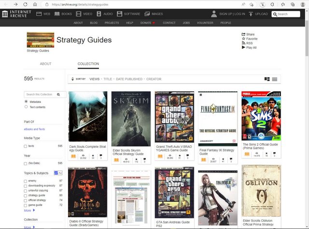Check the downloading expressly topic checkbox
This screenshot has width=309, height=229.
click(x=26, y=186)
